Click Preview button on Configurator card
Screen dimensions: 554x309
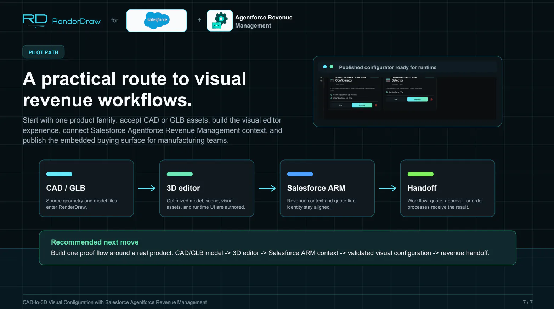click(x=362, y=105)
